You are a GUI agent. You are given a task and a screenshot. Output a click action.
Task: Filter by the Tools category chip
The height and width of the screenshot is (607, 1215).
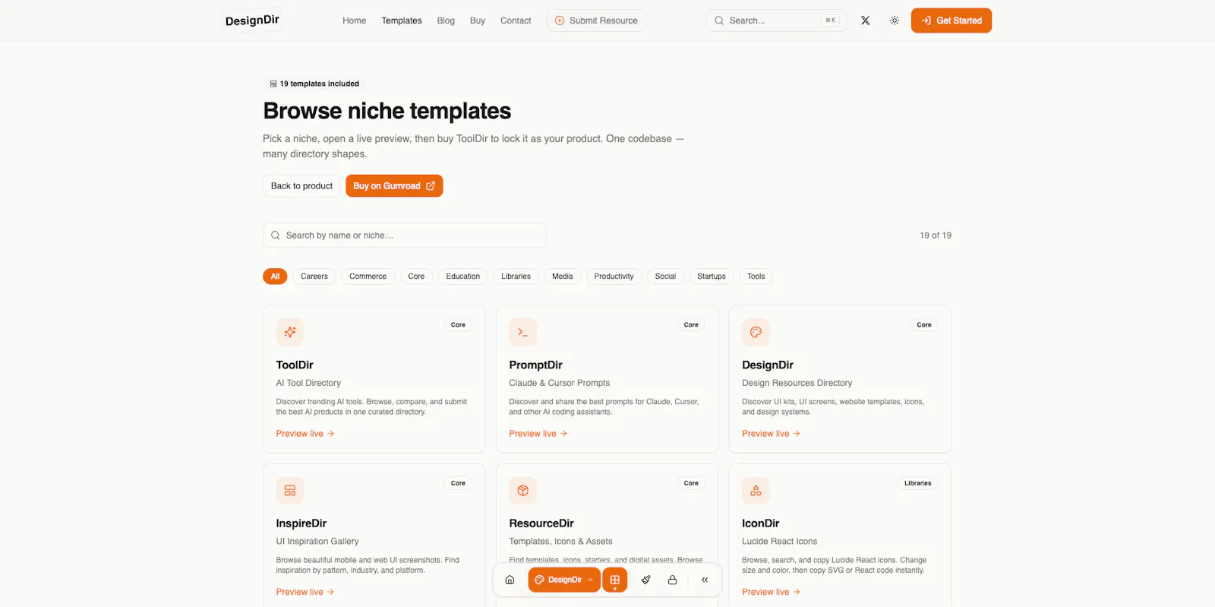point(756,277)
